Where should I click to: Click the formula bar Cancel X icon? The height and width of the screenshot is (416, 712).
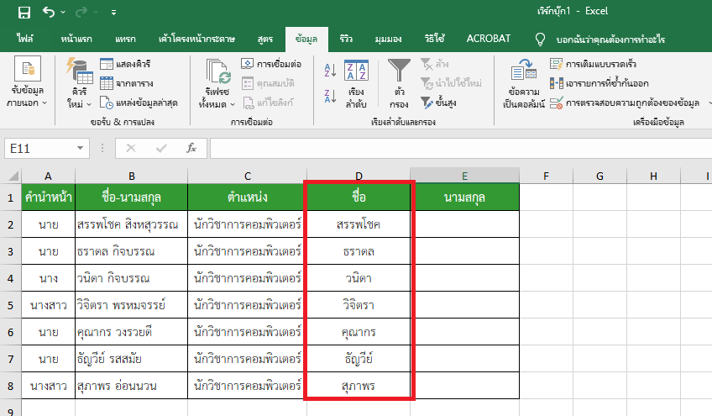(131, 148)
